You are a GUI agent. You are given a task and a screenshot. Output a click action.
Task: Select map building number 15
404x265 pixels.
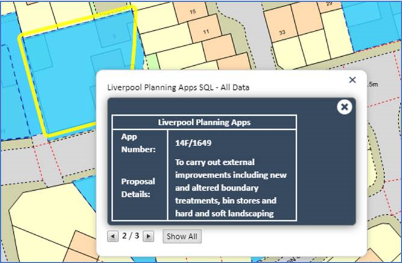[x=193, y=11]
